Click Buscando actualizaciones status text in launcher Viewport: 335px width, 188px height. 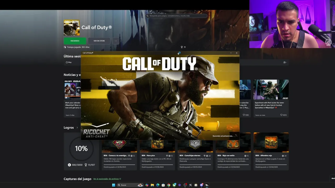tap(223, 136)
